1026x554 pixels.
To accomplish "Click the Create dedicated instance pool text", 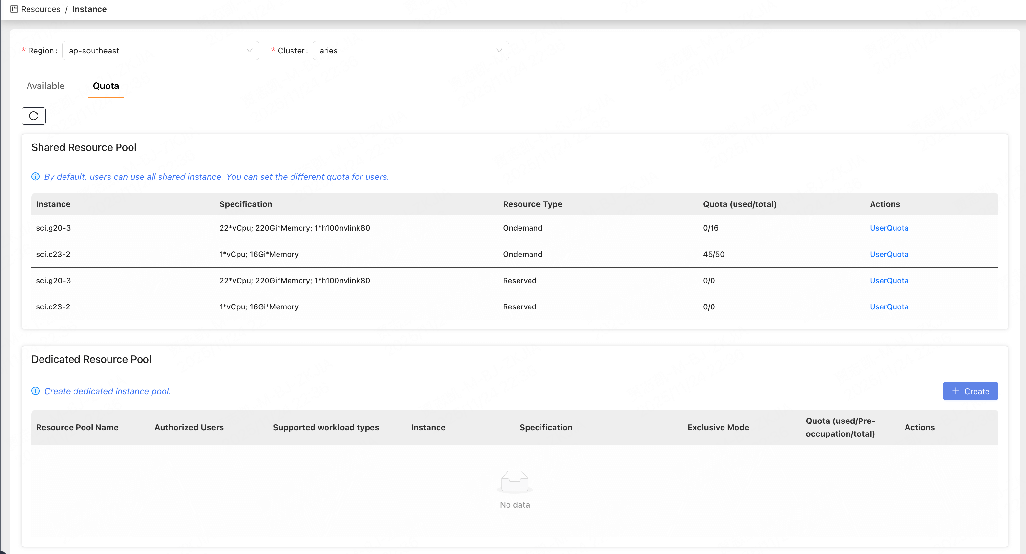I will [107, 391].
